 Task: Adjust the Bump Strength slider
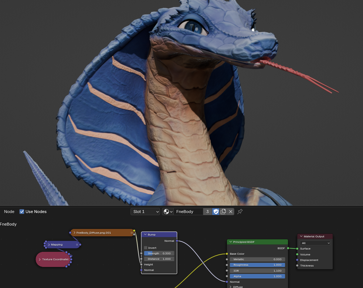click(159, 253)
